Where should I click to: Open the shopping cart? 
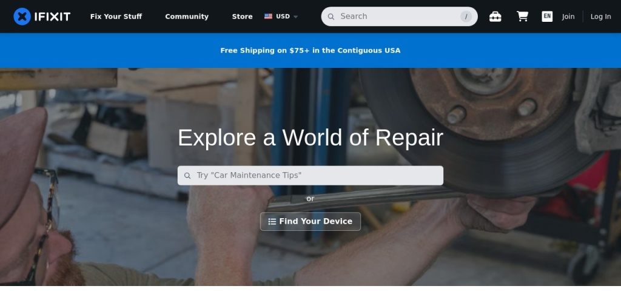click(x=522, y=16)
